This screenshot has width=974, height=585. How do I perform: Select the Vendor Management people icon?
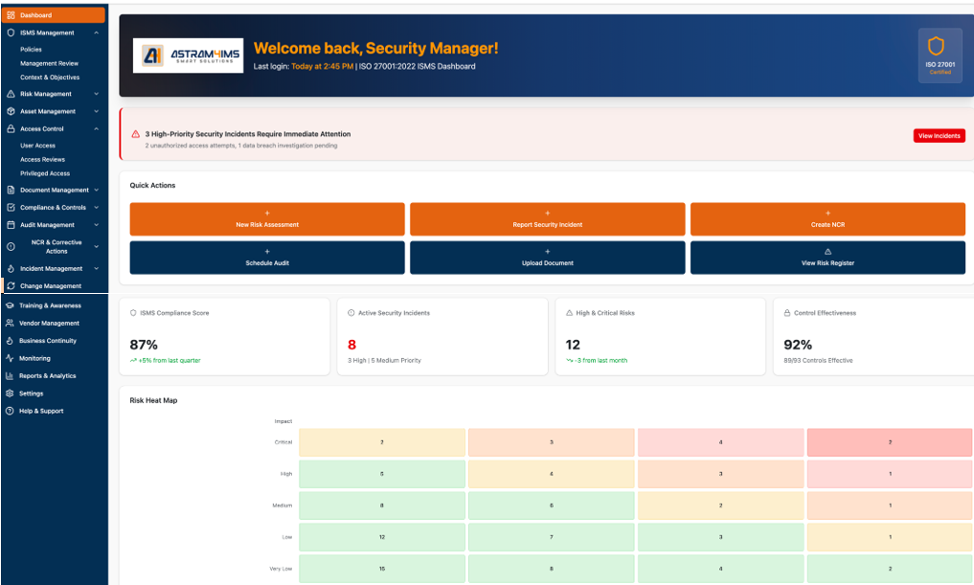(10, 323)
